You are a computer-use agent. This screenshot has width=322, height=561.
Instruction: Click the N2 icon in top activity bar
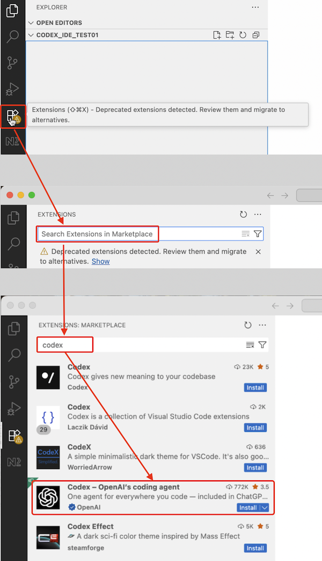[x=12, y=141]
